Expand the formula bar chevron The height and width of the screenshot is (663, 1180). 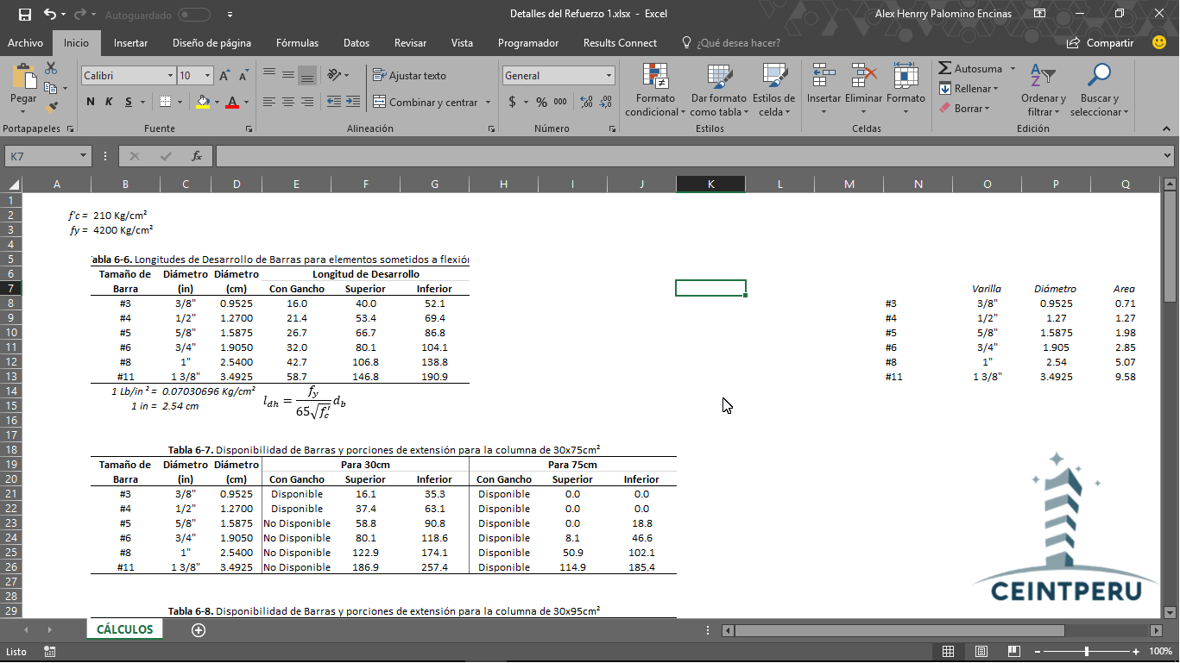tap(1168, 156)
